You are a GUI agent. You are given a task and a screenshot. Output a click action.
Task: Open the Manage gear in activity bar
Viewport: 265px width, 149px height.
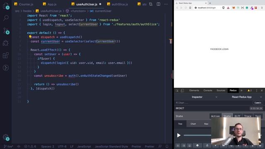click(x=6, y=137)
